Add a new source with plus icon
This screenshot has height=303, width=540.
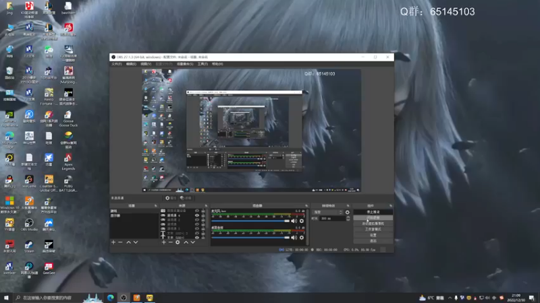[163, 242]
